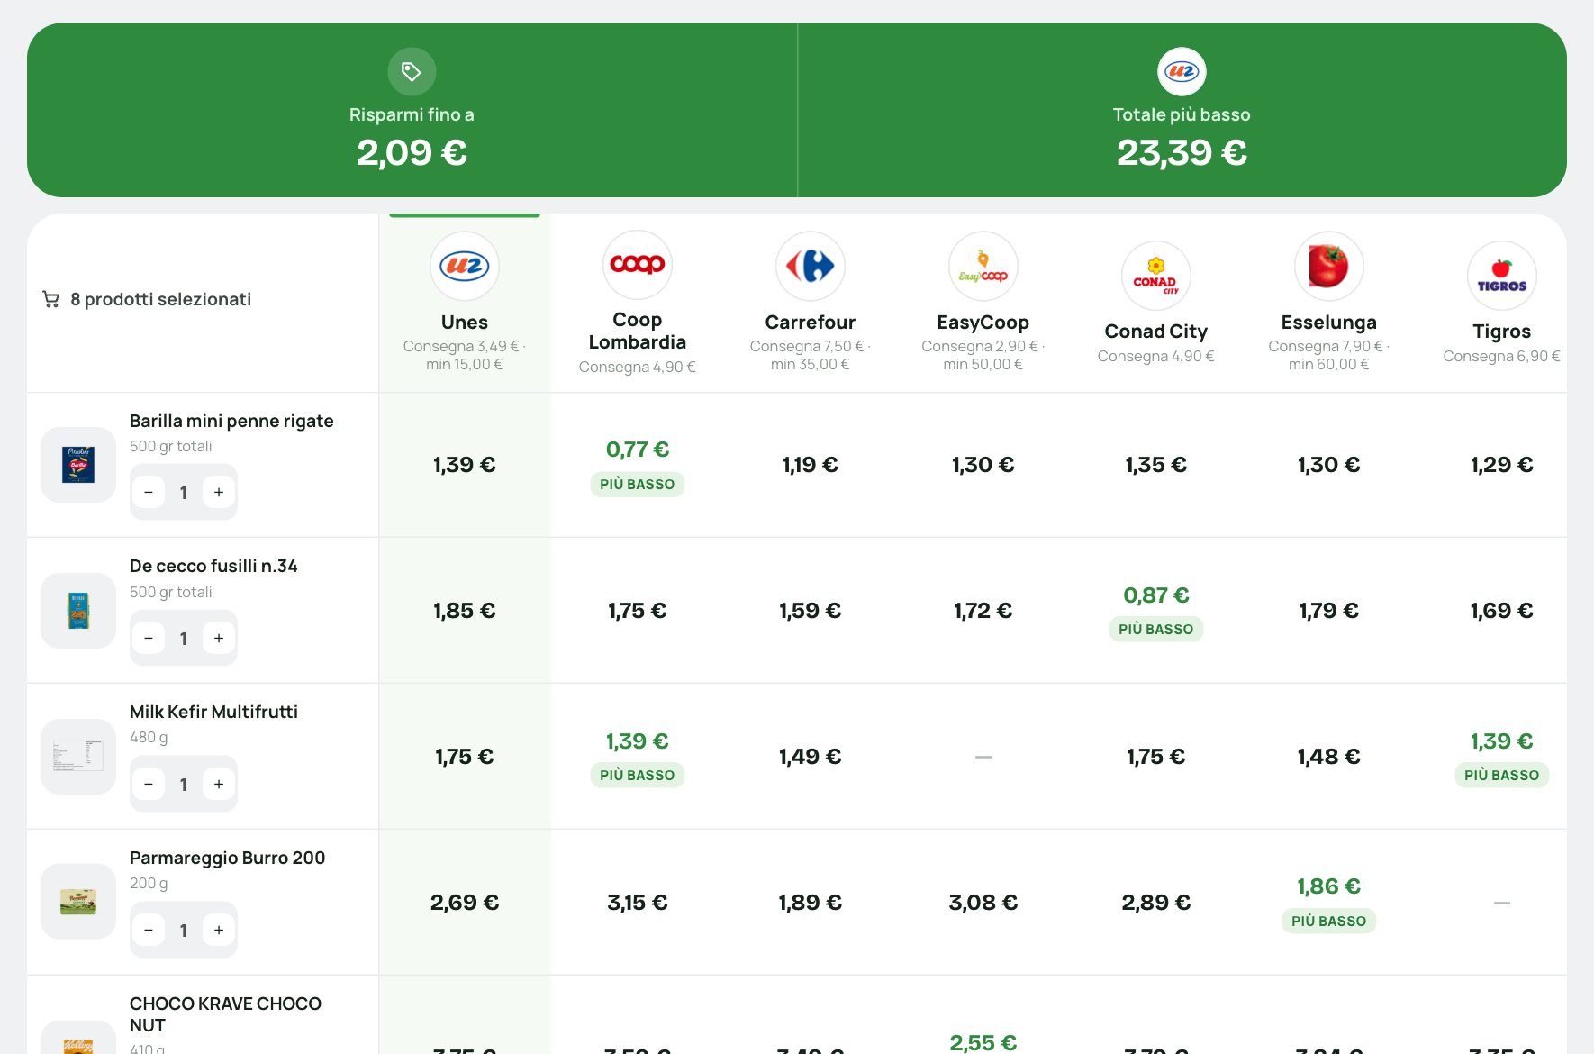Select the Unes column header name
Image resolution: width=1594 pixels, height=1054 pixels.
[465, 323]
